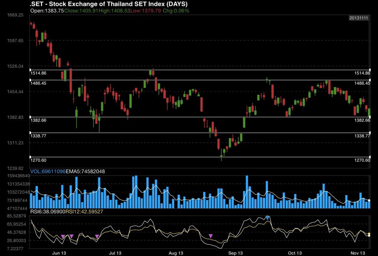Viewport: 378px width, 256px height.
Task: Click the Close:1405.91 value
Action: (81, 11)
